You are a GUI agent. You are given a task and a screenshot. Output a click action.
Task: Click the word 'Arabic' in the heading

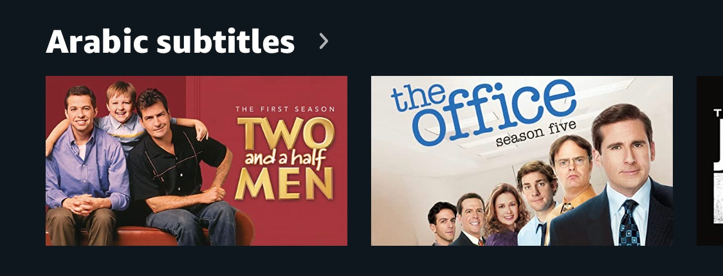click(97, 41)
